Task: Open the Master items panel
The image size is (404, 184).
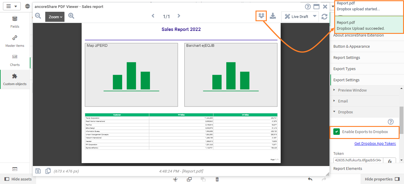Action: [x=15, y=41]
